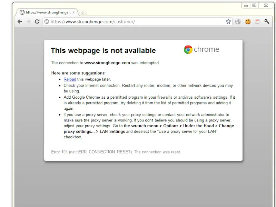This screenshot has height=207, width=276.
Task: Click the Error 101 ERR_CONNECTION_RESET text
Action: coord(116,152)
